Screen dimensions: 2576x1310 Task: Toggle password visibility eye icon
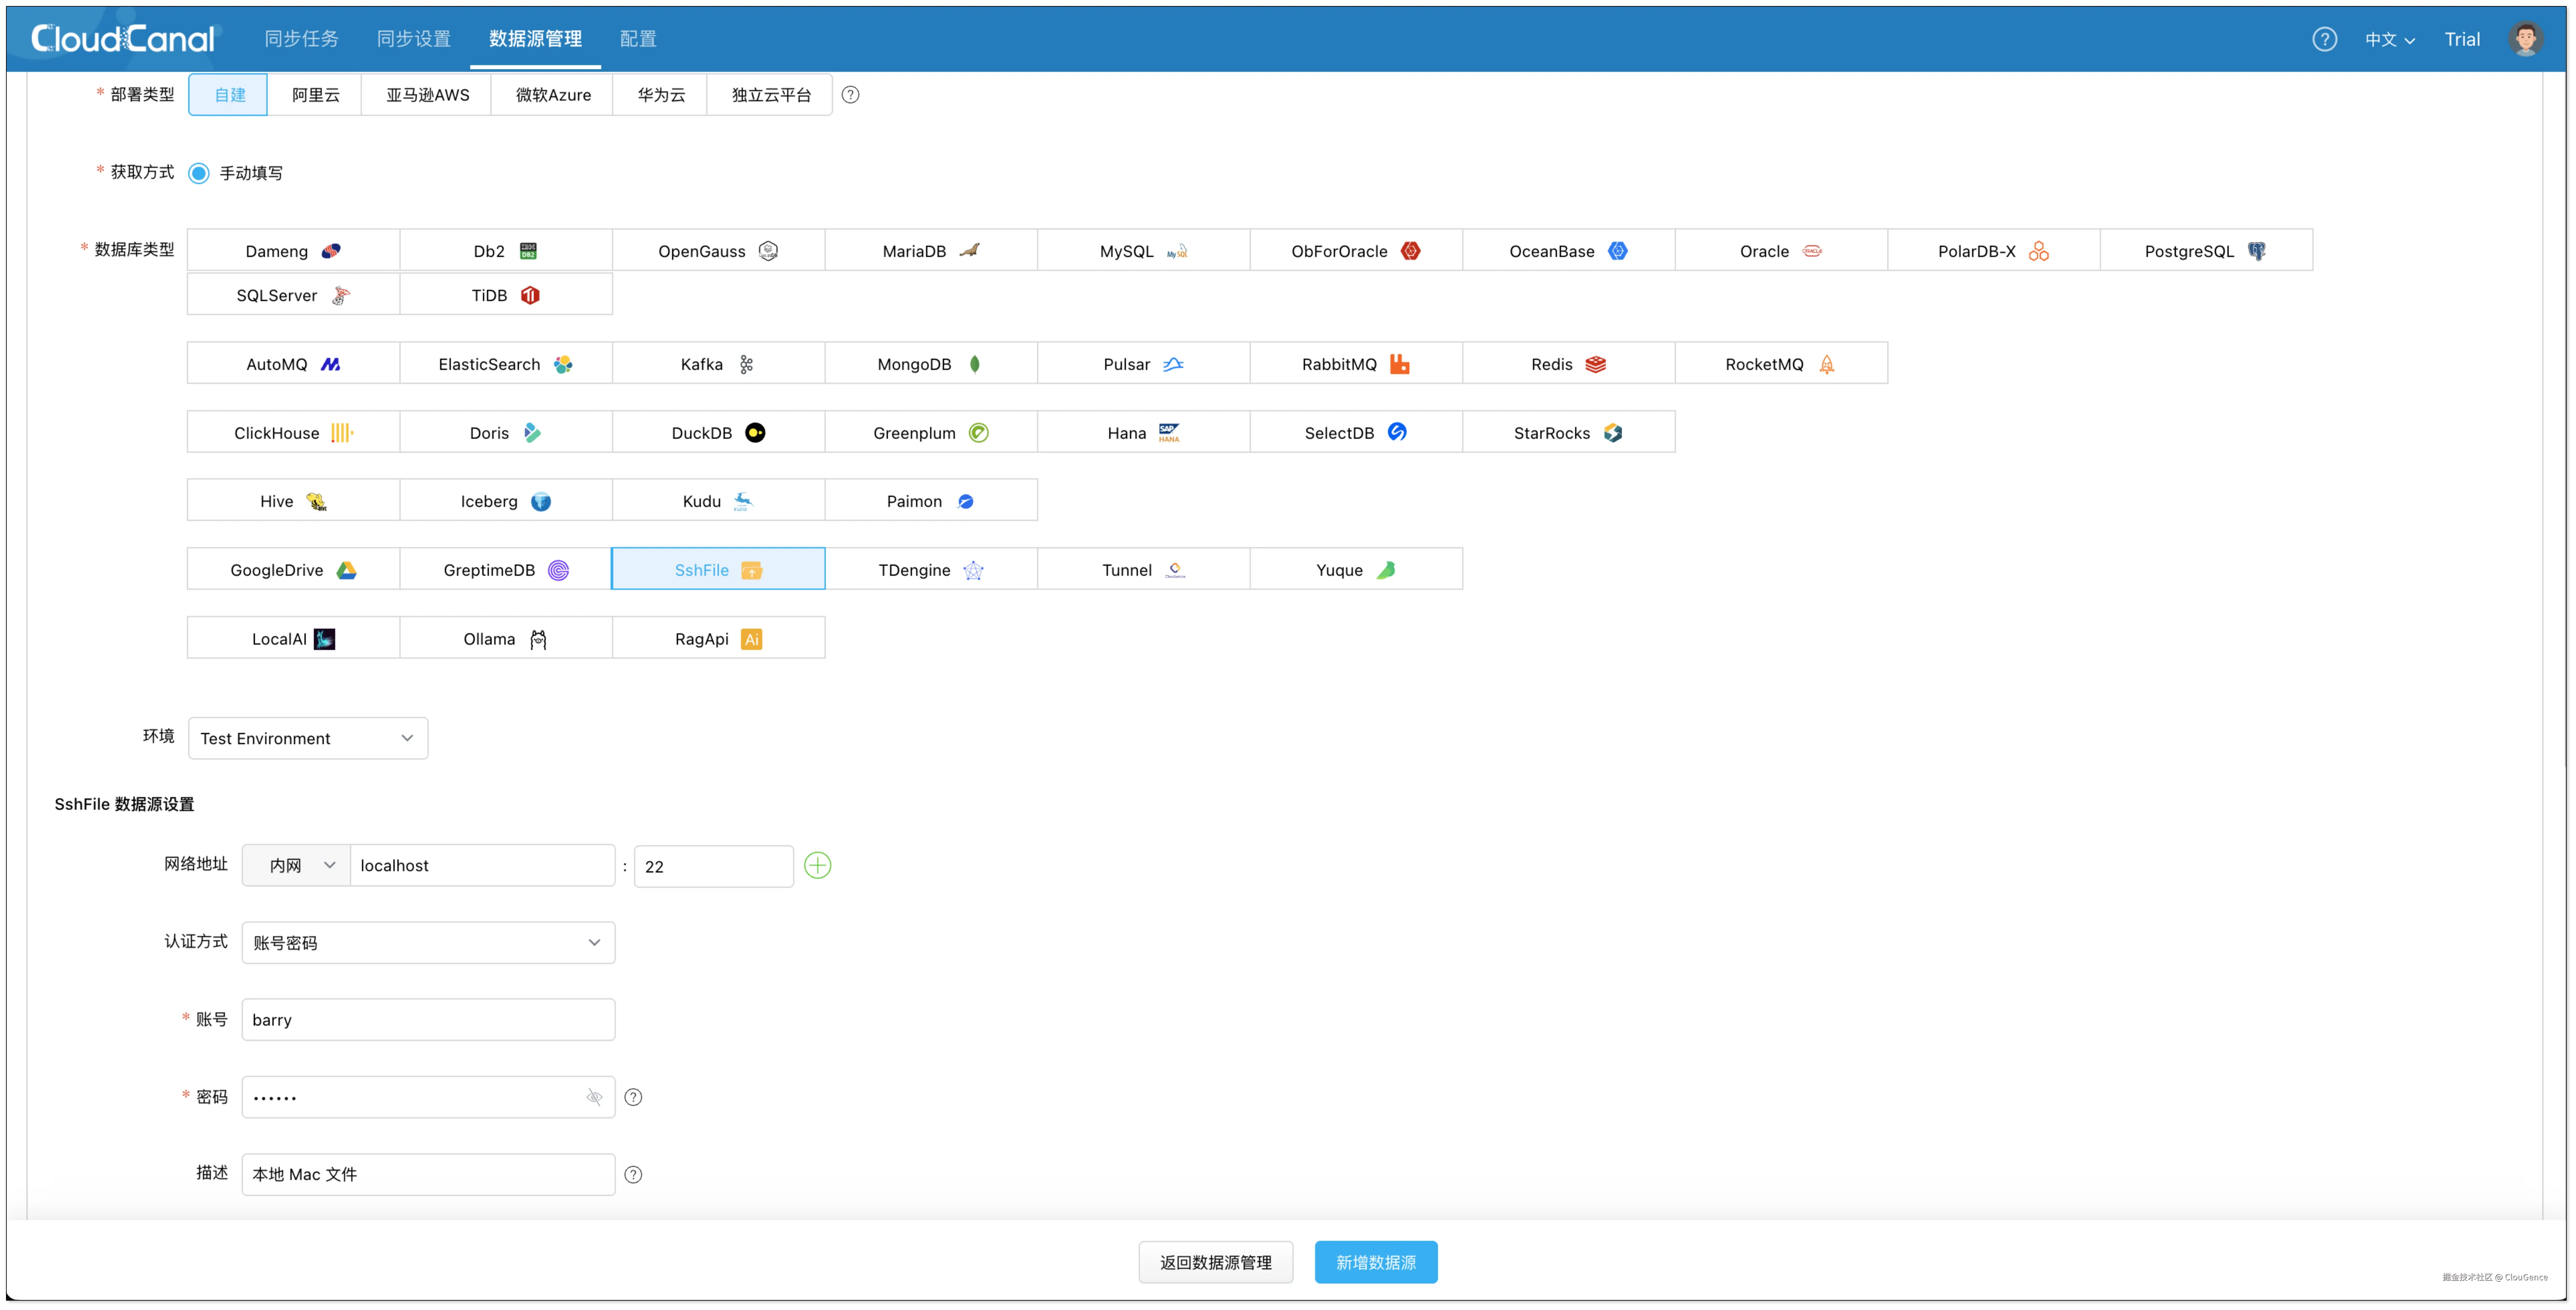coord(594,1097)
